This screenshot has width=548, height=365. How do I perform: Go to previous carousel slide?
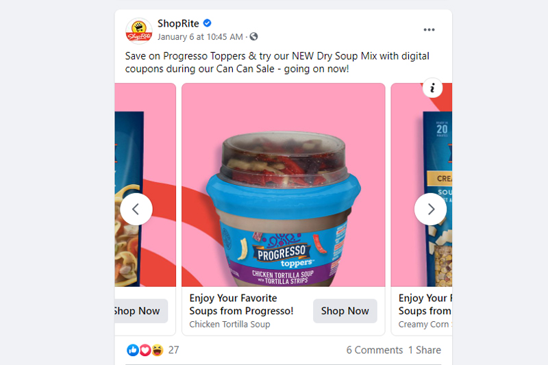click(x=136, y=210)
